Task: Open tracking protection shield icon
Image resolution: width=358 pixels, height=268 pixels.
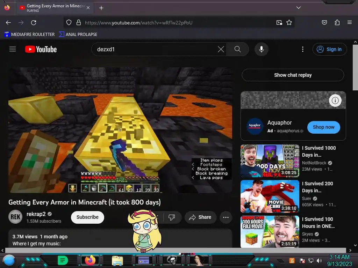Action: 69,23
